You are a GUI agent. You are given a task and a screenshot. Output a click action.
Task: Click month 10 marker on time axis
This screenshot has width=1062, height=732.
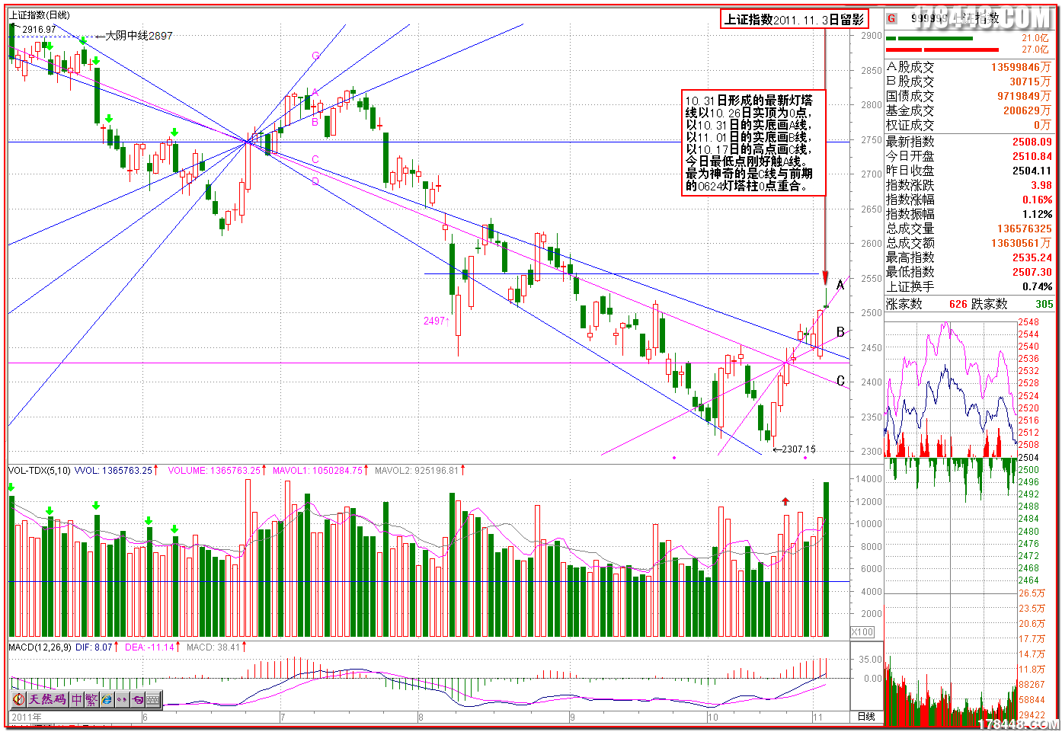[712, 717]
